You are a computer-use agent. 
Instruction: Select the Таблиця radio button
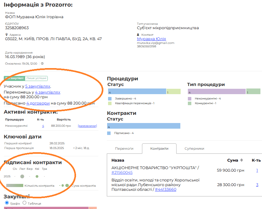[25, 203]
